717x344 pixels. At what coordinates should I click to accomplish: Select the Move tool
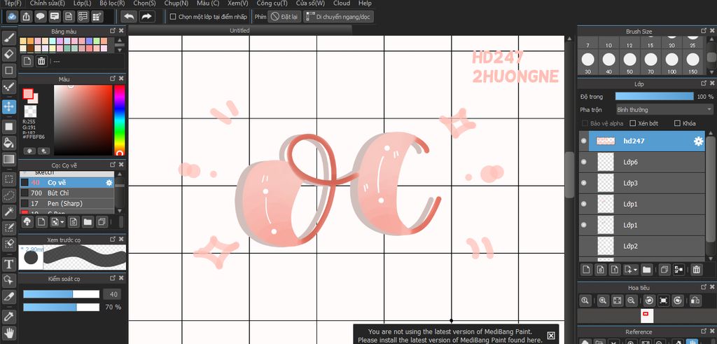9,107
